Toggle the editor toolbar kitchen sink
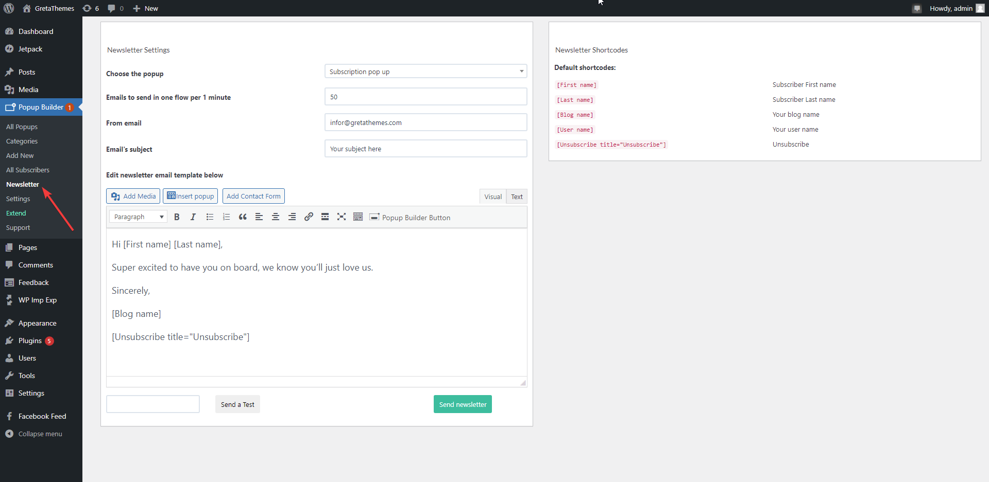 pos(358,217)
